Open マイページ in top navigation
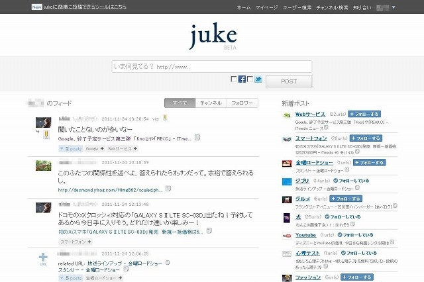This screenshot has height=282, width=424. click(x=266, y=7)
